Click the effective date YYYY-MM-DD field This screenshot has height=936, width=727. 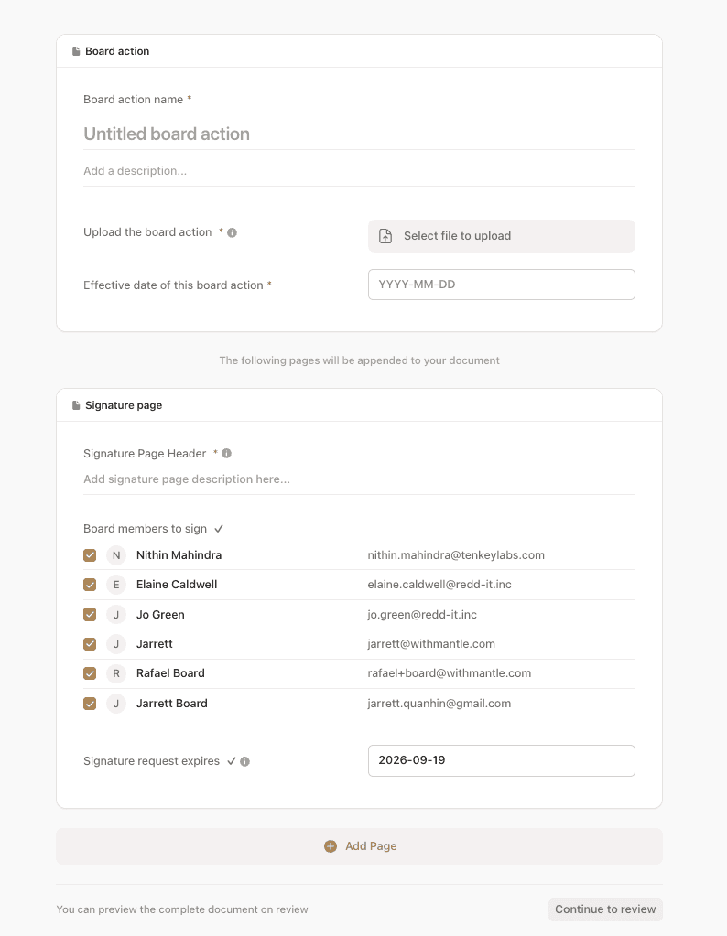(501, 285)
